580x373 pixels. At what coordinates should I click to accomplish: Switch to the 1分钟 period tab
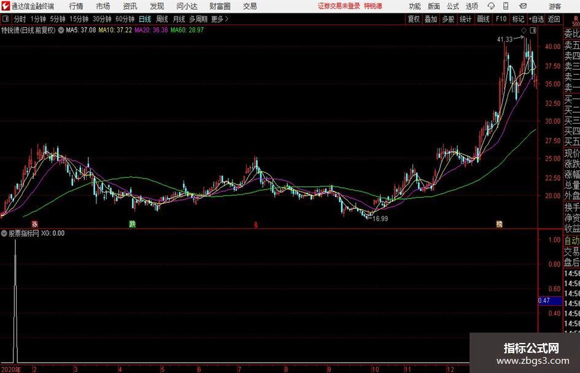click(37, 19)
